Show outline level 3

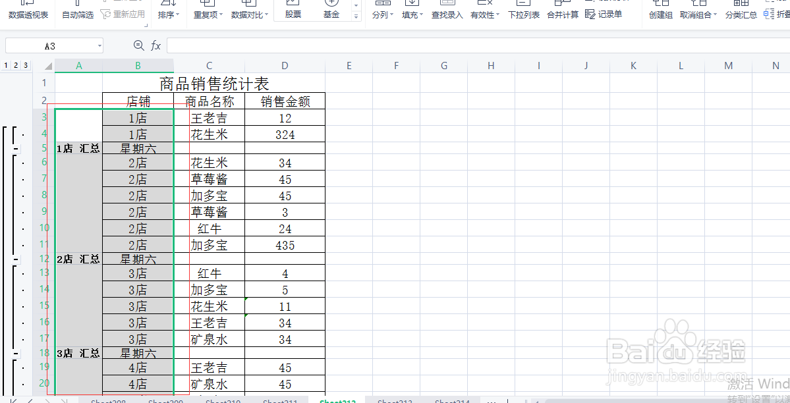click(26, 65)
